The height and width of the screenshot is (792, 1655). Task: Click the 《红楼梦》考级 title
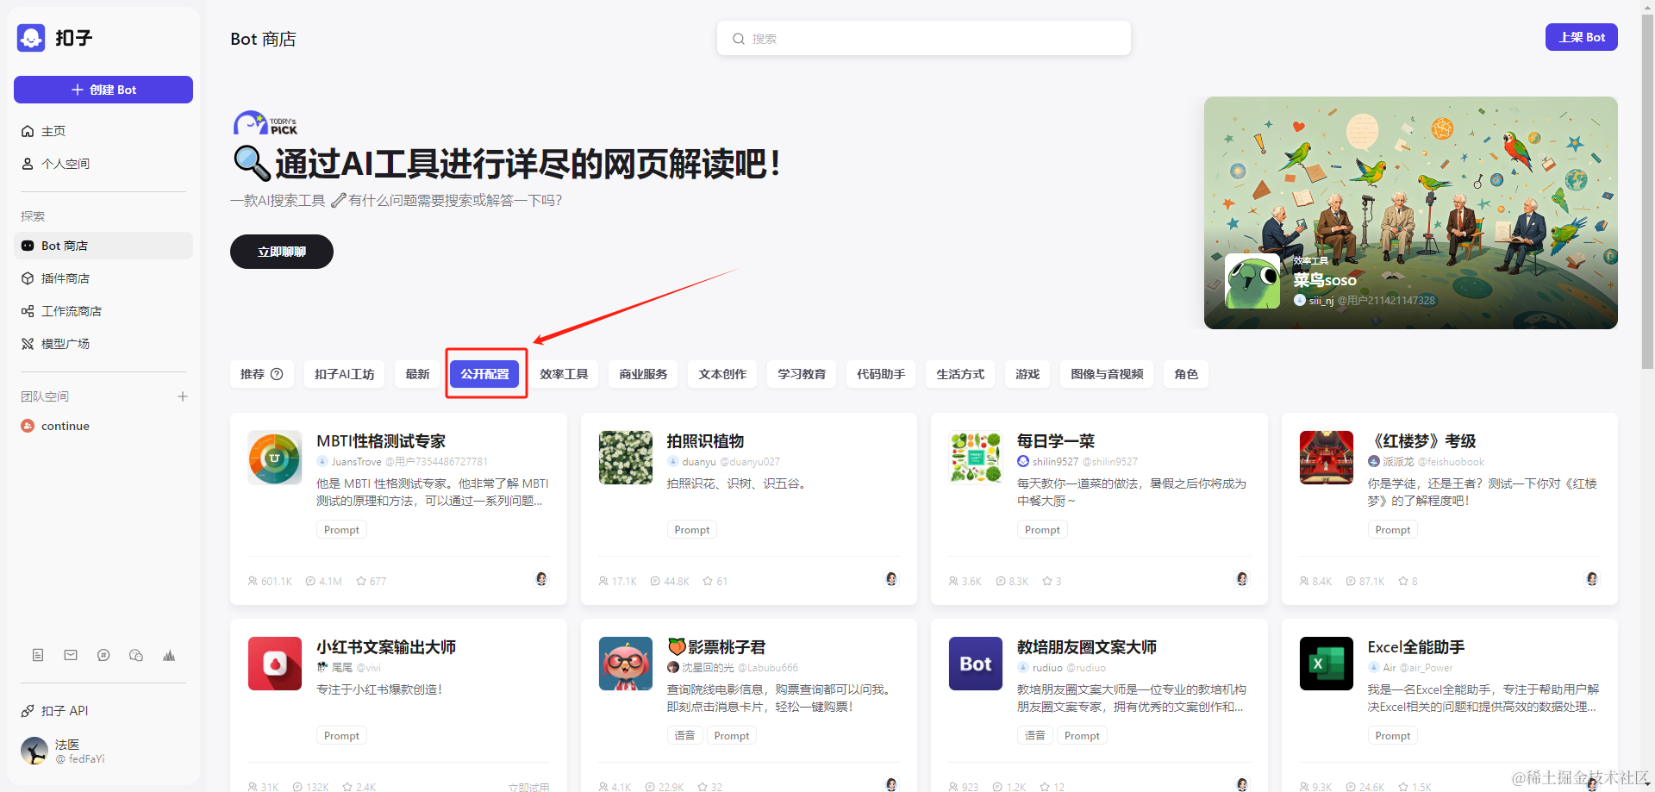tap(1422, 441)
